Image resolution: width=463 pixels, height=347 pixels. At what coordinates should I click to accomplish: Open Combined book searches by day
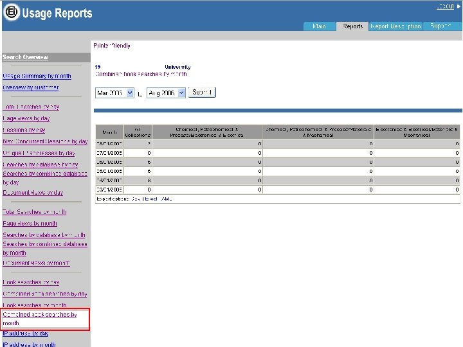pos(45,294)
